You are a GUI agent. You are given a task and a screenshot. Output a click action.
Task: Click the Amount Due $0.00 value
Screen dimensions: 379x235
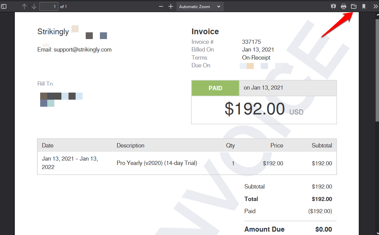point(324,229)
